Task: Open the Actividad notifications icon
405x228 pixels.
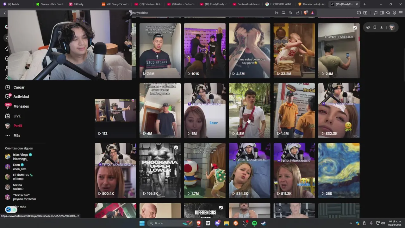Action: coord(8,97)
